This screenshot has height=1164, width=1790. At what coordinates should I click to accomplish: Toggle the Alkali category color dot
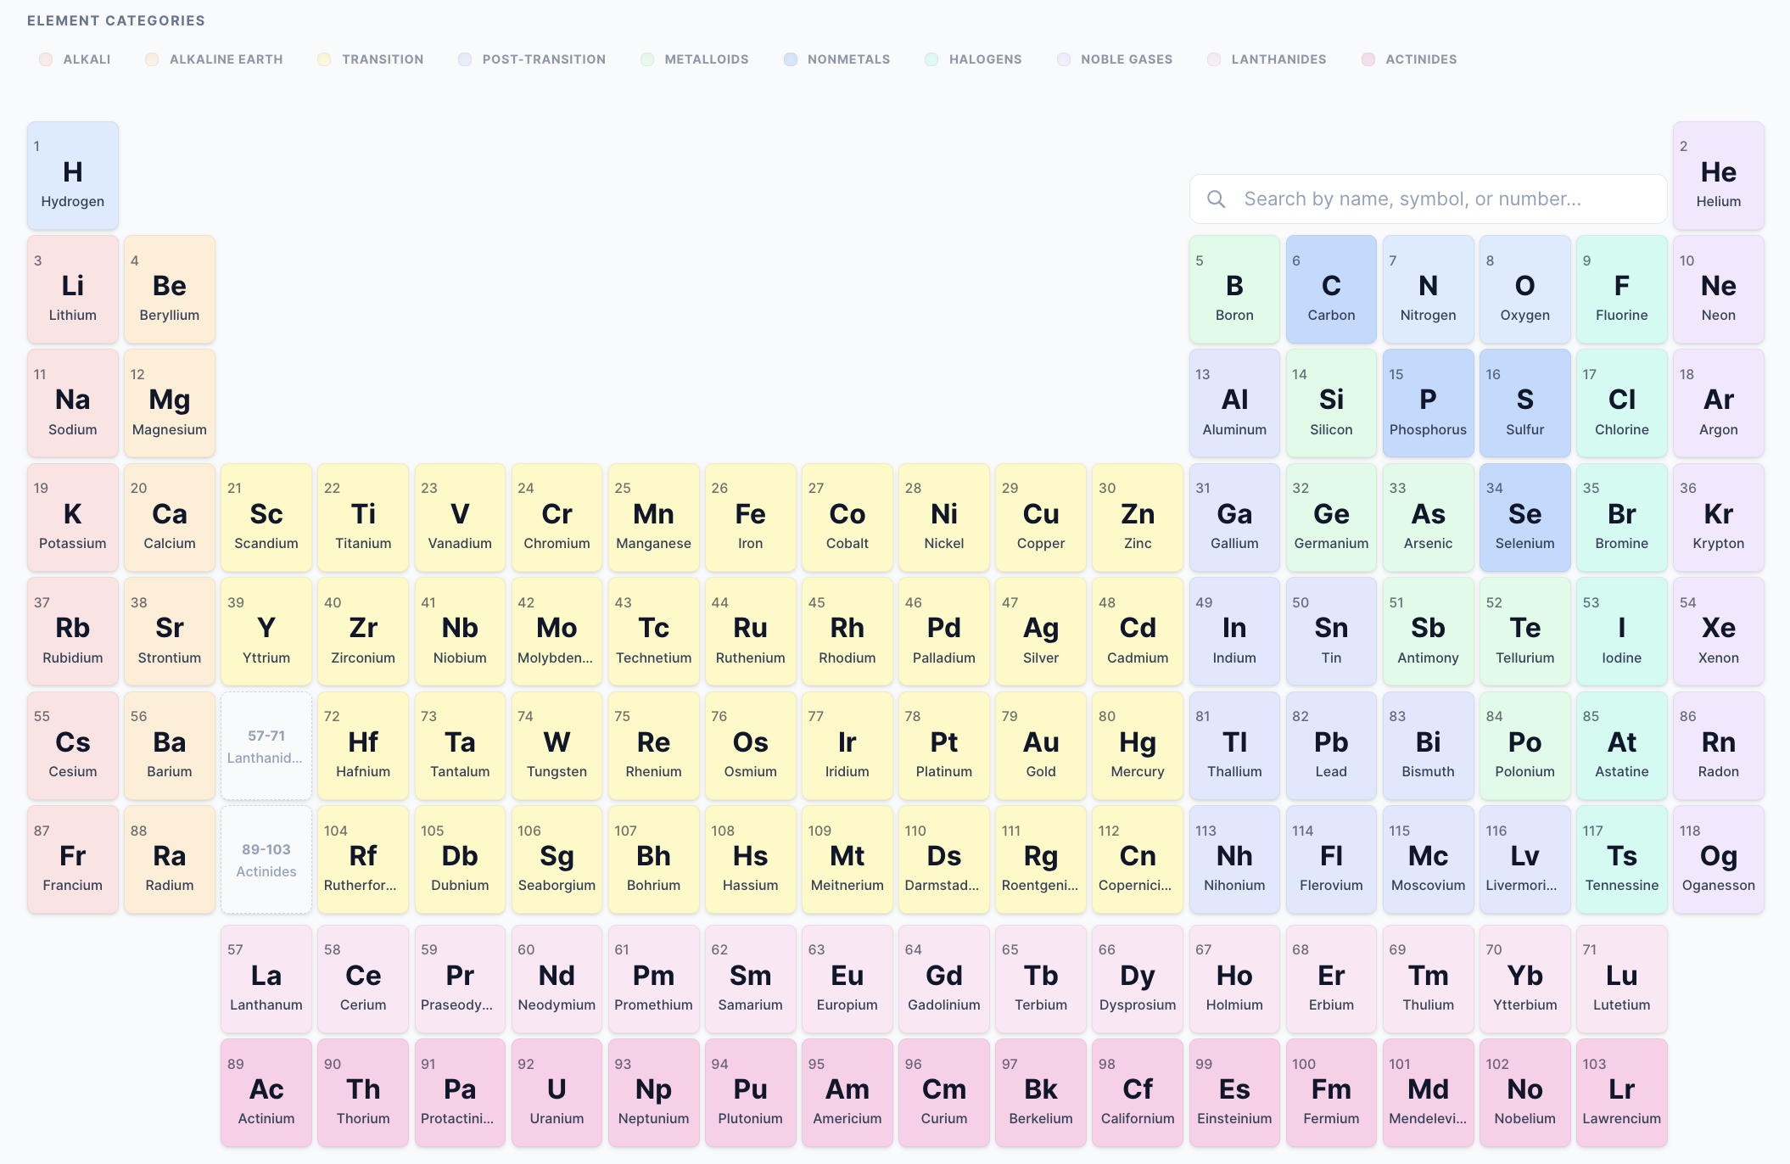[45, 59]
